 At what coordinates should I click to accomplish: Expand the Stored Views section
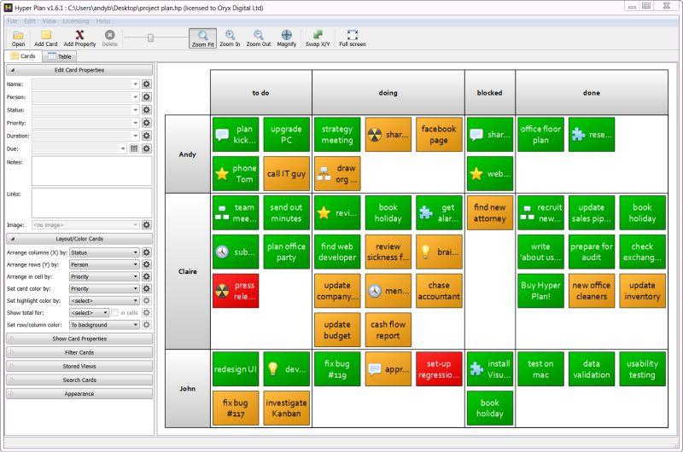(79, 367)
